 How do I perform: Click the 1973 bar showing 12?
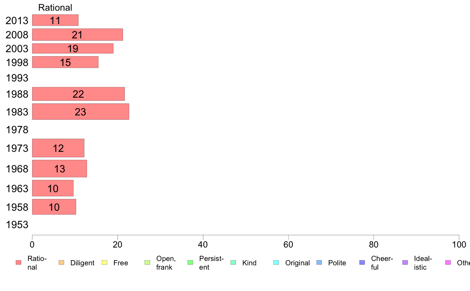click(x=58, y=148)
